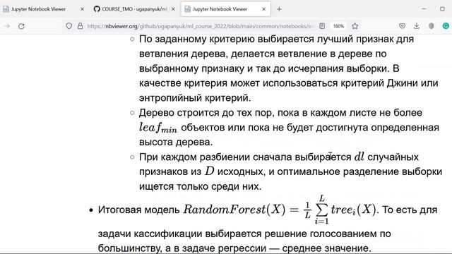Close the COURSE_TMO GitHub tab
The image size is (452, 254).
[x=173, y=9]
